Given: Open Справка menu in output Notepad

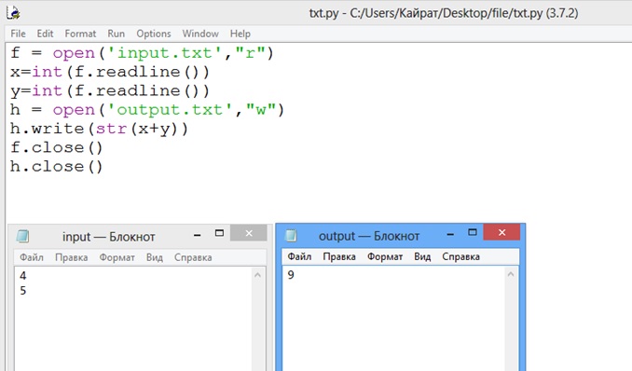Looking at the screenshot, I should coord(460,256).
